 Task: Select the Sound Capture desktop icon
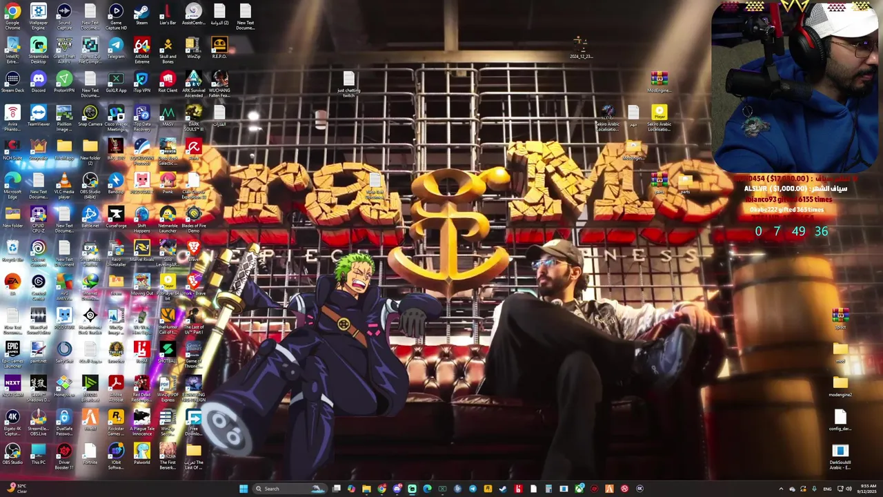tap(64, 16)
